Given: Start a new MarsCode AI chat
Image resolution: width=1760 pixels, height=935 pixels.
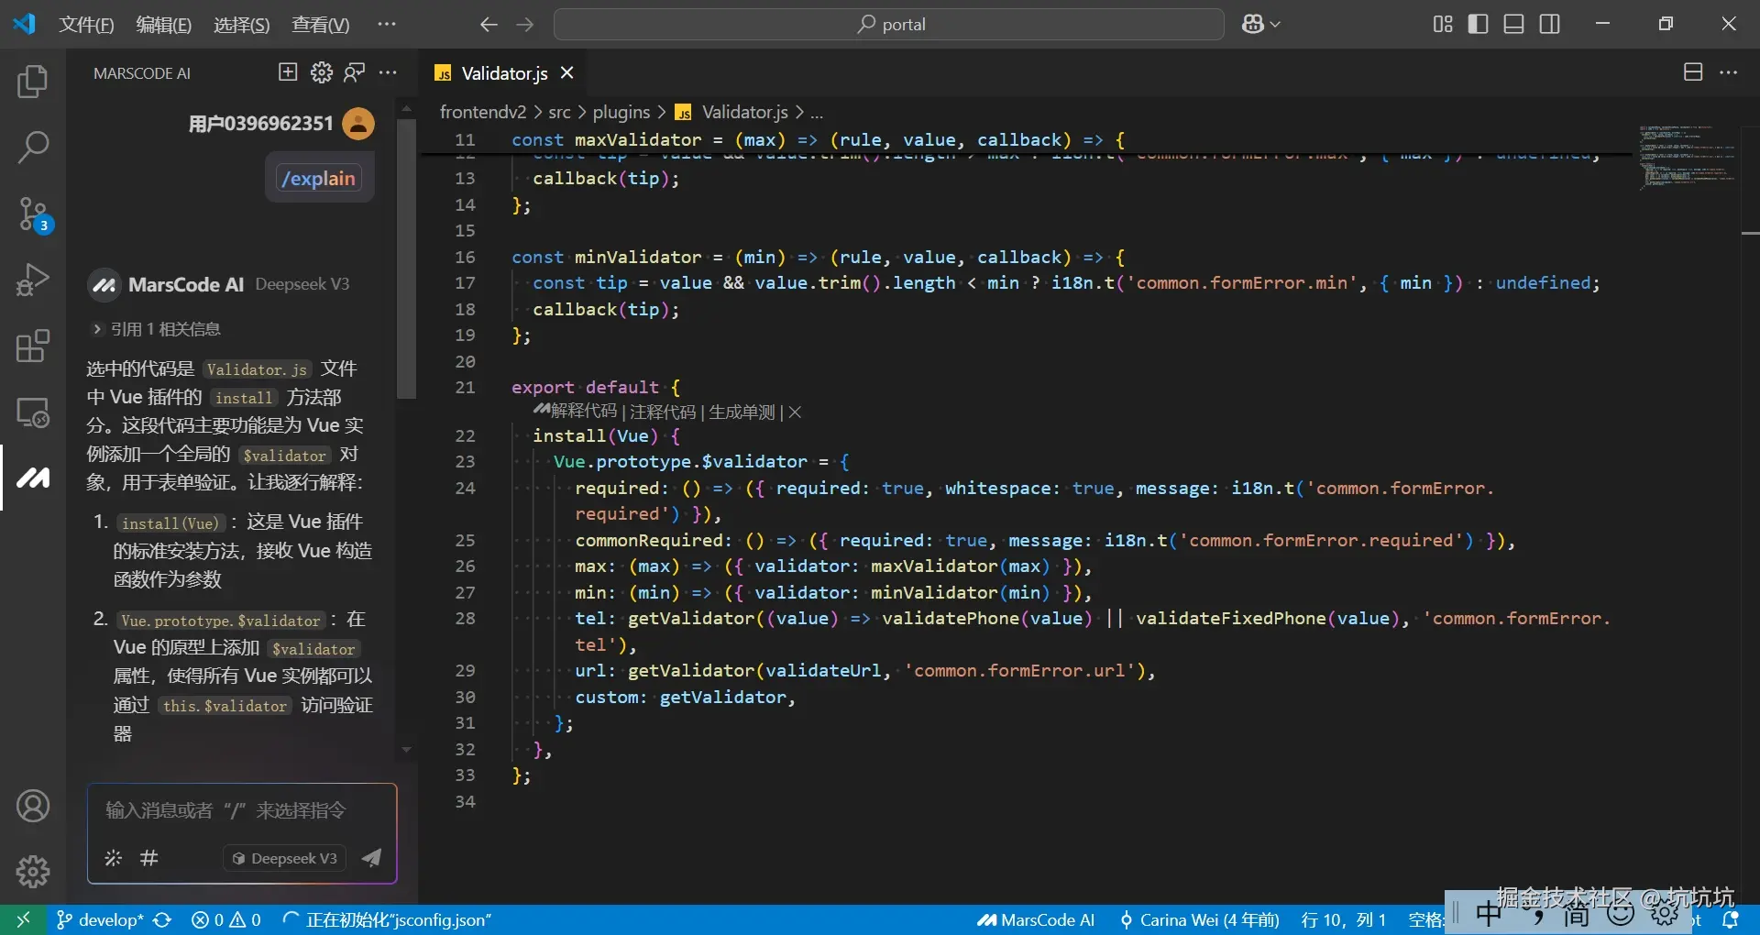Looking at the screenshot, I should coord(288,72).
